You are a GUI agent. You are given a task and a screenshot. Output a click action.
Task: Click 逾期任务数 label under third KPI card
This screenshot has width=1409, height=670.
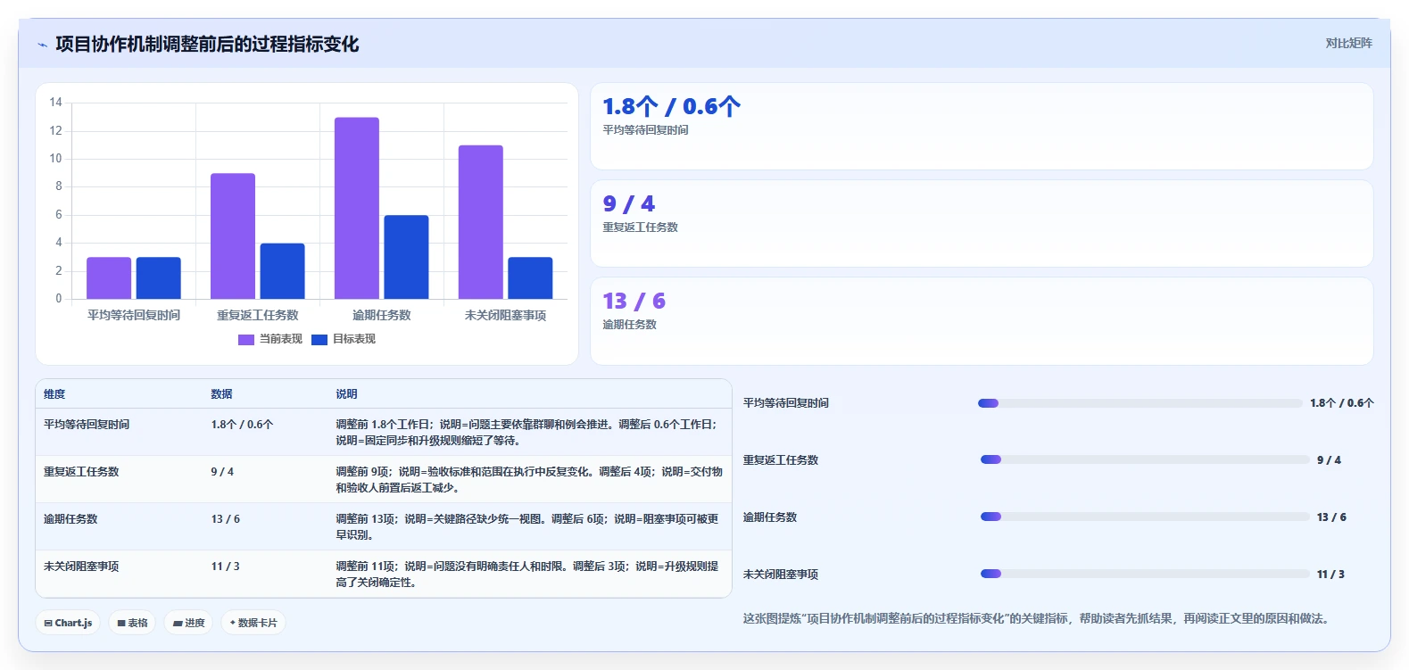click(x=629, y=325)
